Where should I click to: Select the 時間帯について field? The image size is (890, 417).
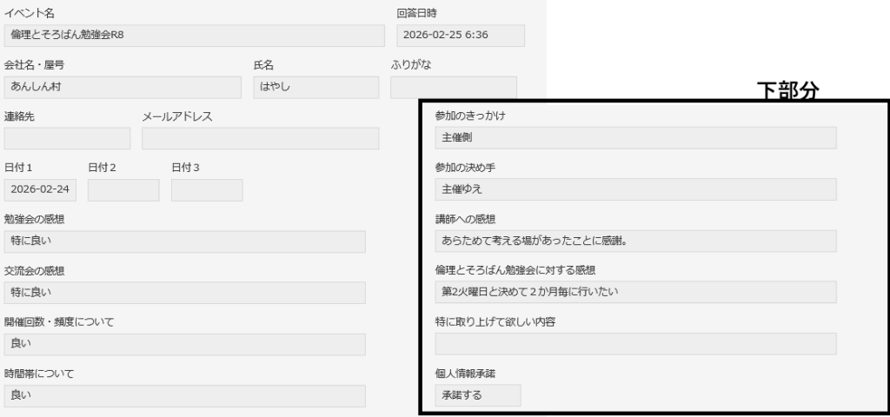pos(184,396)
